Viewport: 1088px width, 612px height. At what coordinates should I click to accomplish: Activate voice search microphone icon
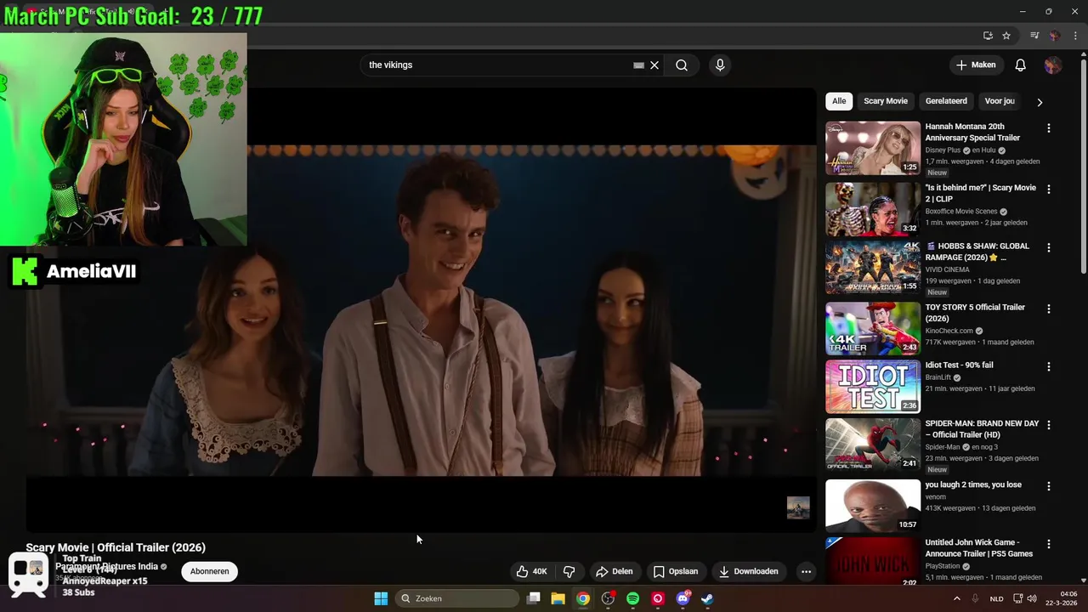click(x=720, y=65)
